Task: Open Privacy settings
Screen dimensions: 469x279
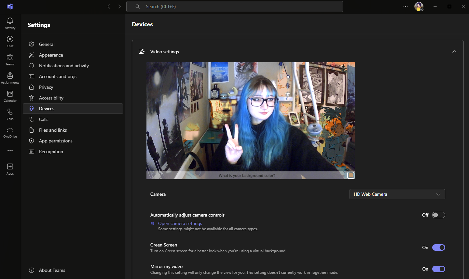Action: pos(73,87)
